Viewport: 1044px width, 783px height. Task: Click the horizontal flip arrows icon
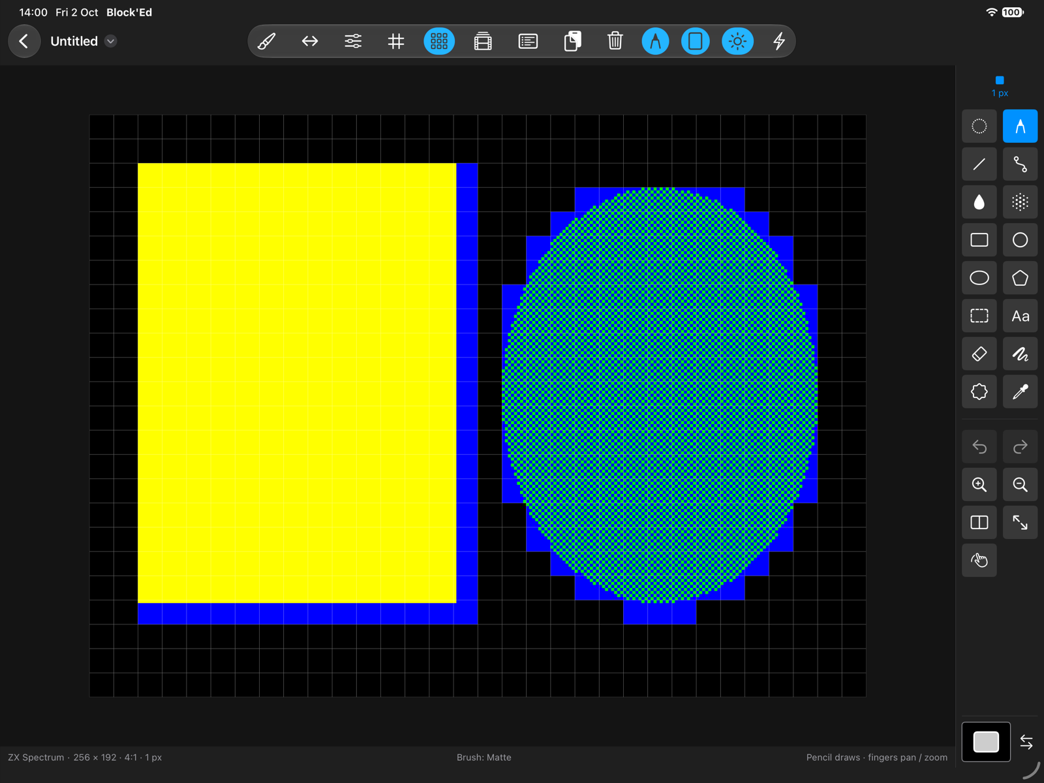(310, 41)
